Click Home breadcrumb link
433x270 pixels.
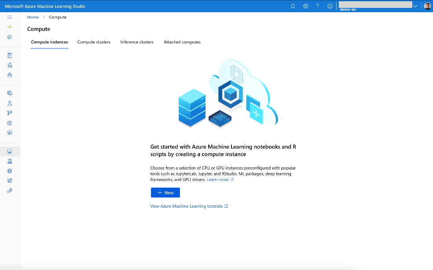[33, 17]
